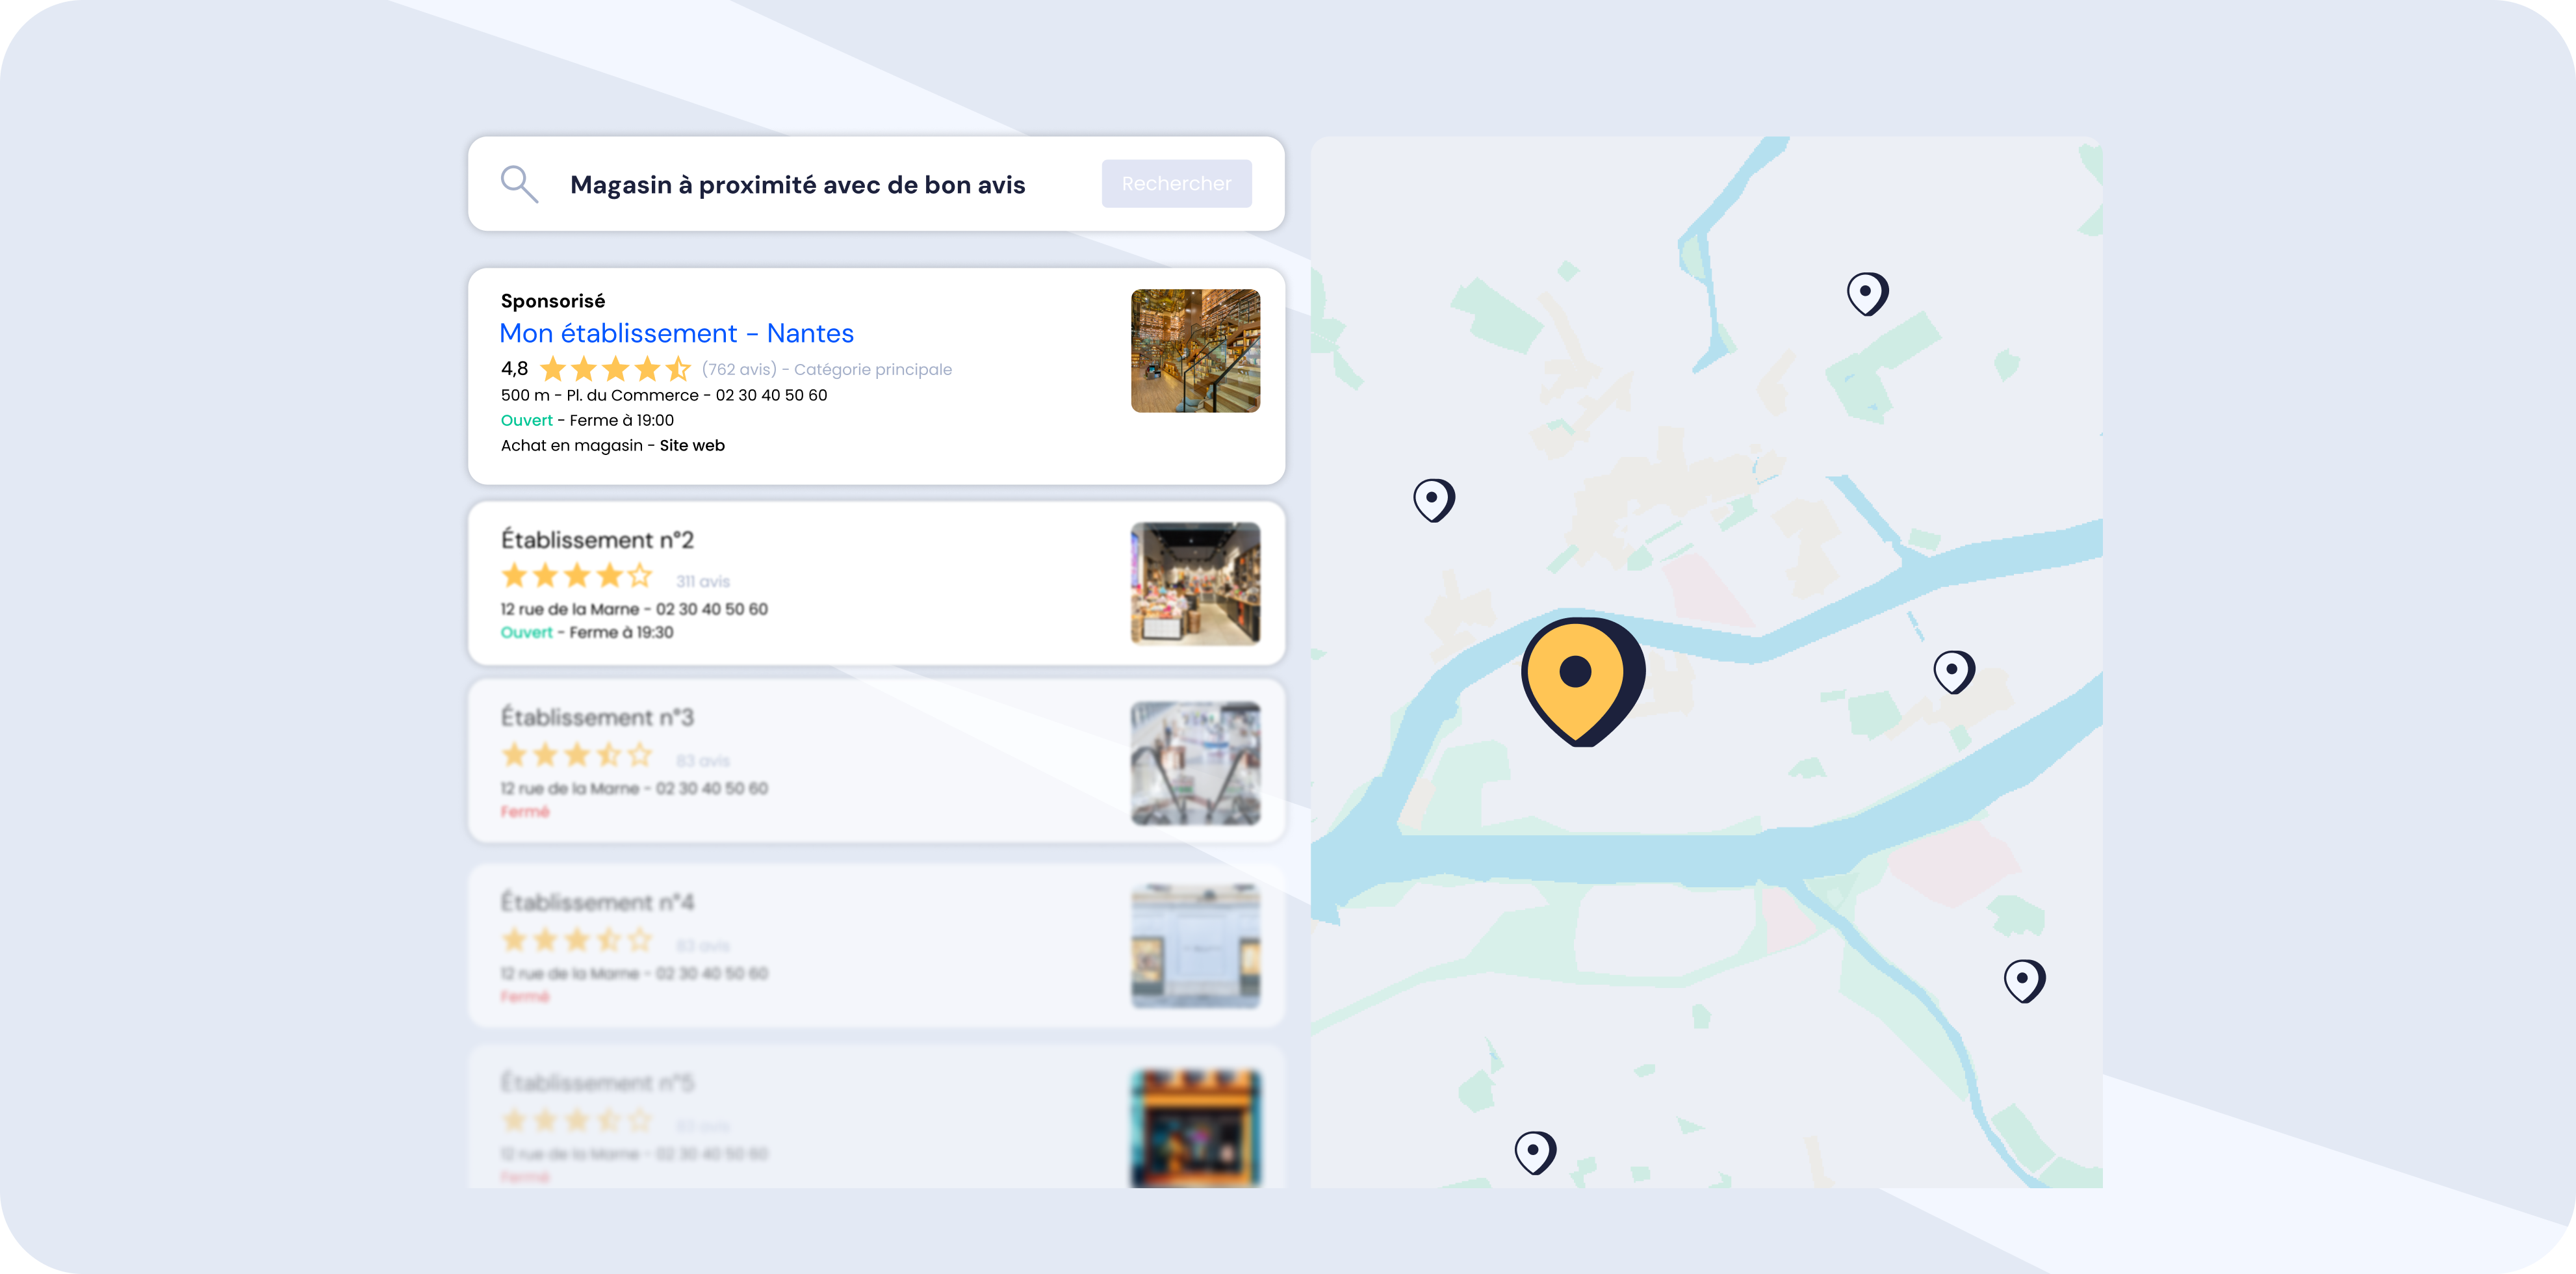
Task: Select the lower-right map marker pin
Action: [x=2023, y=980]
